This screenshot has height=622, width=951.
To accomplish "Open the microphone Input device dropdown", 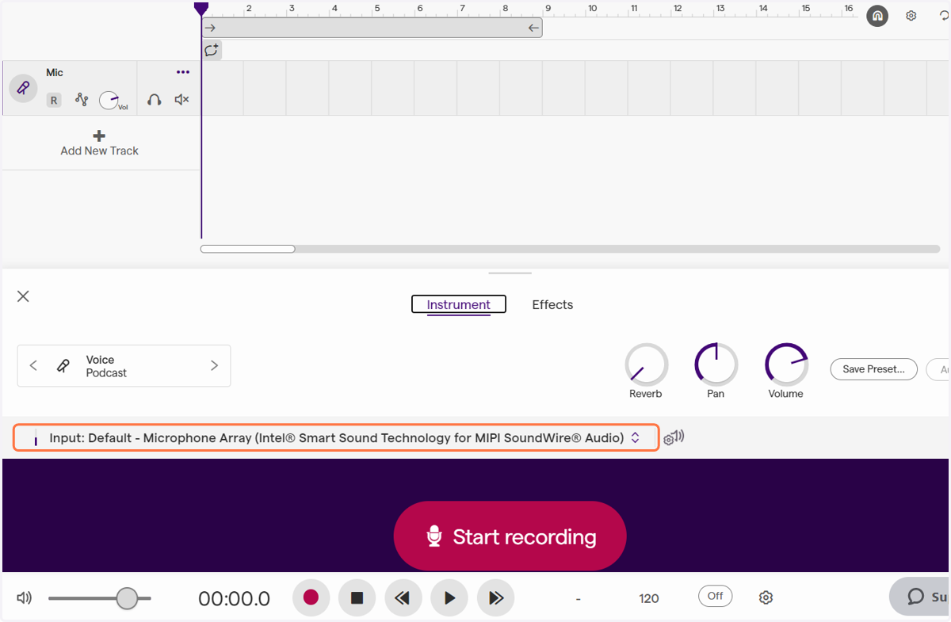I will [336, 438].
